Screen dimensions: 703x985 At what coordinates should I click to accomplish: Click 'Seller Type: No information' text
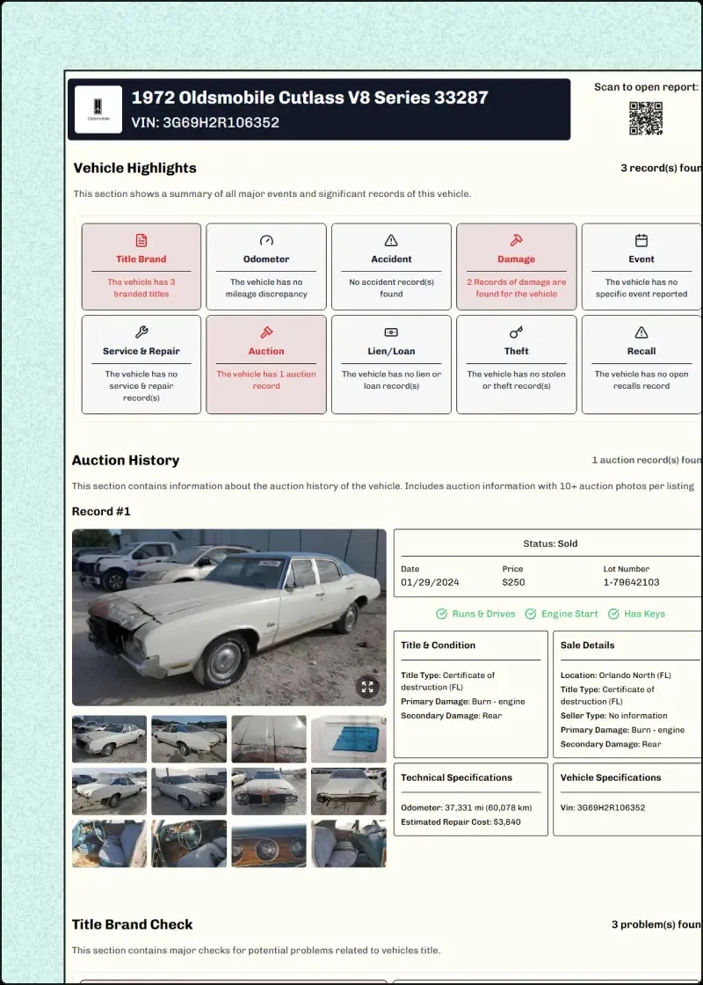tap(614, 716)
